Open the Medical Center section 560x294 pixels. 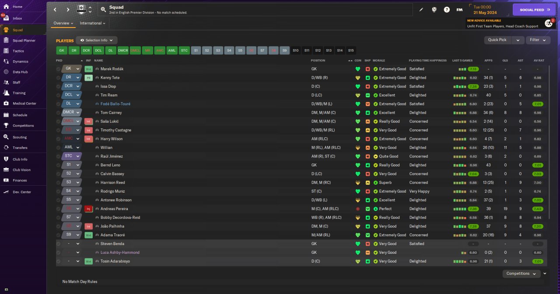click(24, 104)
